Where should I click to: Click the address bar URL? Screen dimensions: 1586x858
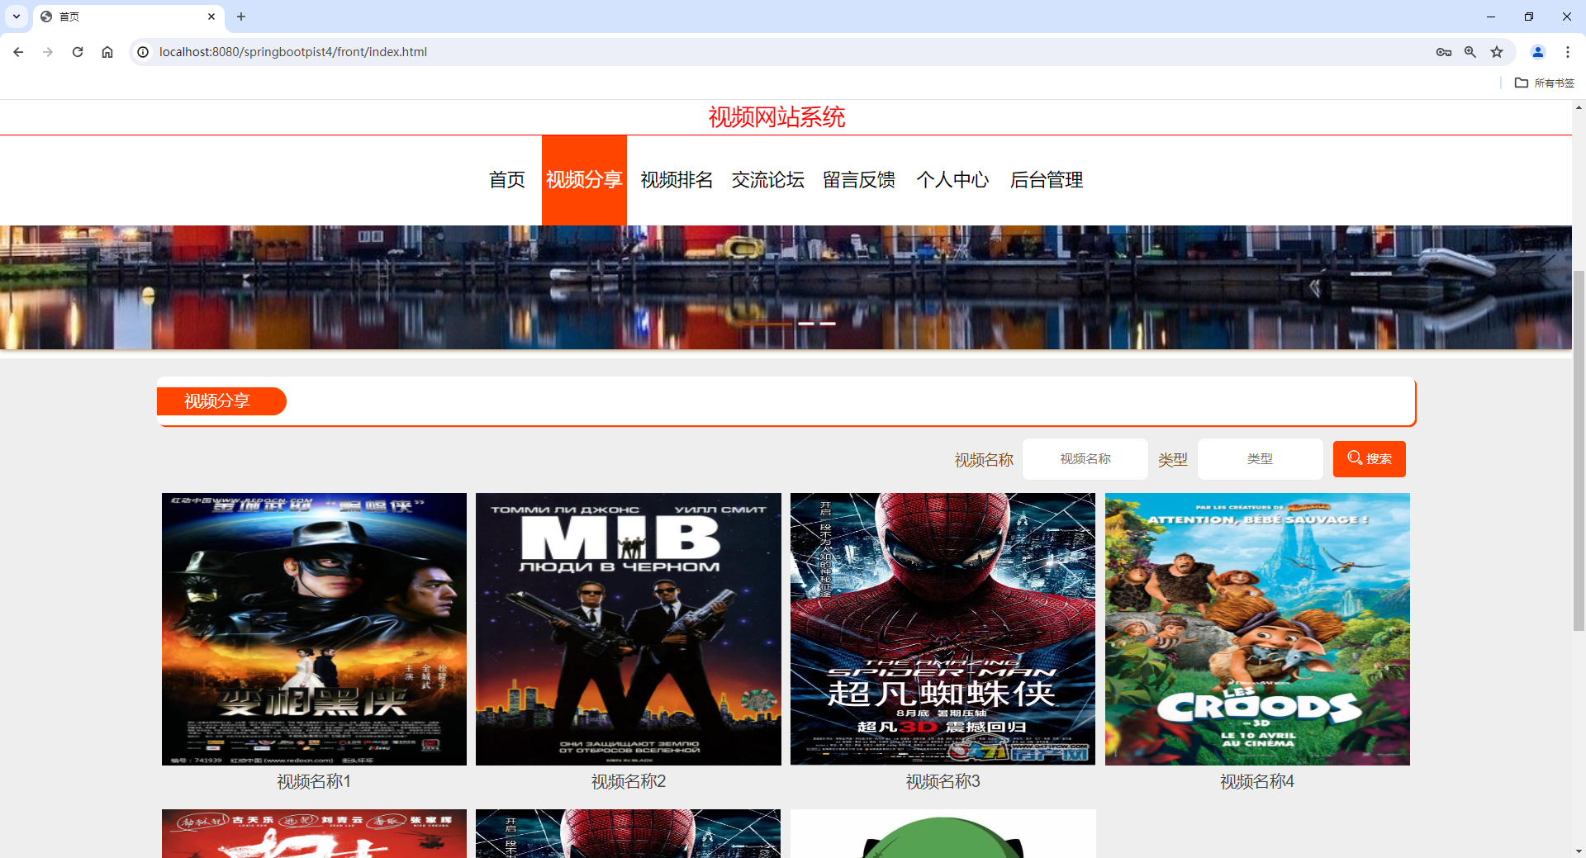click(293, 52)
